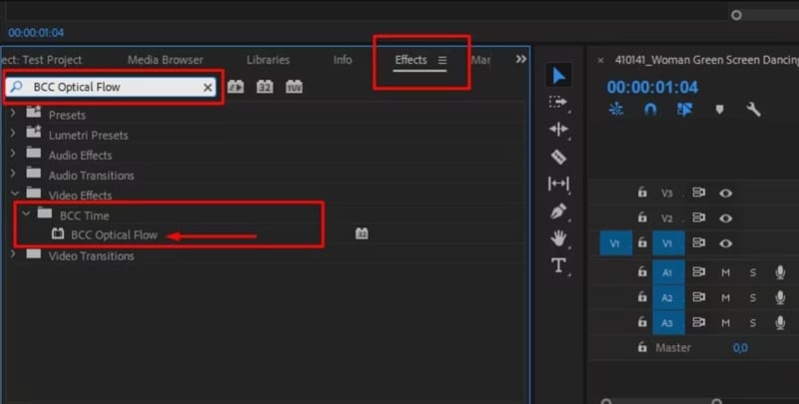The height and width of the screenshot is (404, 799).
Task: Toggle V3 track output eye
Action: (x=726, y=194)
